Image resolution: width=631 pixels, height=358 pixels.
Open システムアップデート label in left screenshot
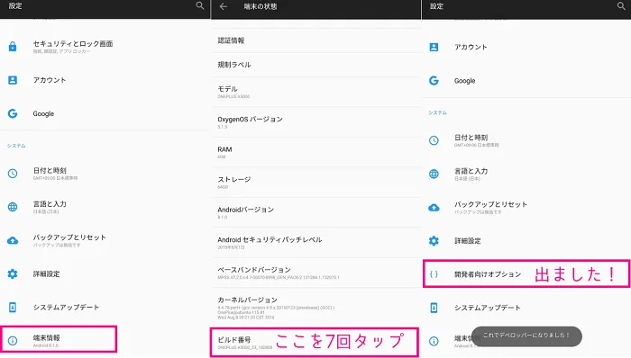click(x=66, y=307)
